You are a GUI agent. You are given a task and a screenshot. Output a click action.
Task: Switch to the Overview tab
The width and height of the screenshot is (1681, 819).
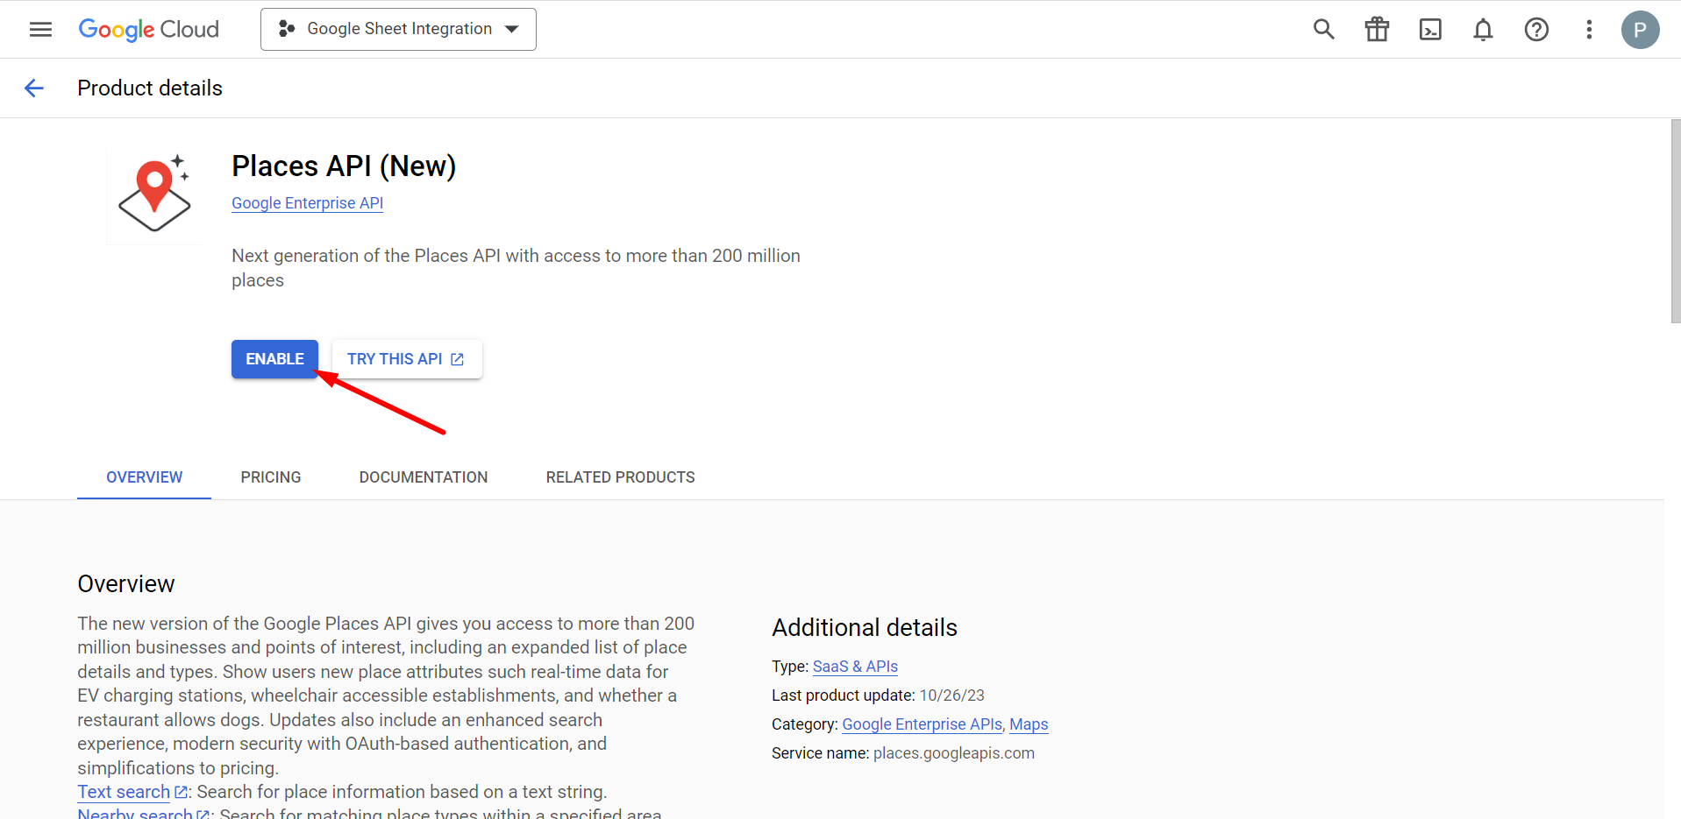tap(145, 477)
